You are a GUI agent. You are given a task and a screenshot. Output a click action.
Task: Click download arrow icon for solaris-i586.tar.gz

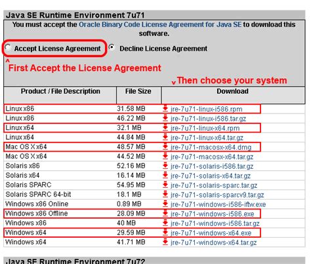(x=165, y=165)
